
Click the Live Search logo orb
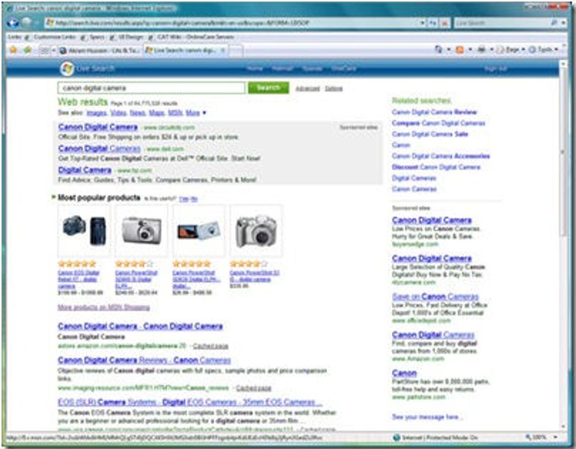[67, 69]
